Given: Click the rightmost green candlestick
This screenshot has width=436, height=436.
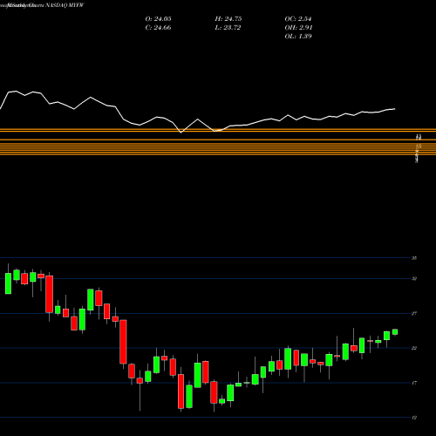Looking at the screenshot, I should [x=395, y=332].
